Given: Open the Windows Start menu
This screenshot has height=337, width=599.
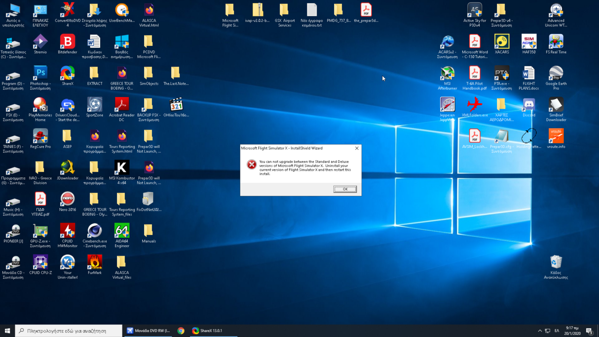Looking at the screenshot, I should tap(7, 330).
